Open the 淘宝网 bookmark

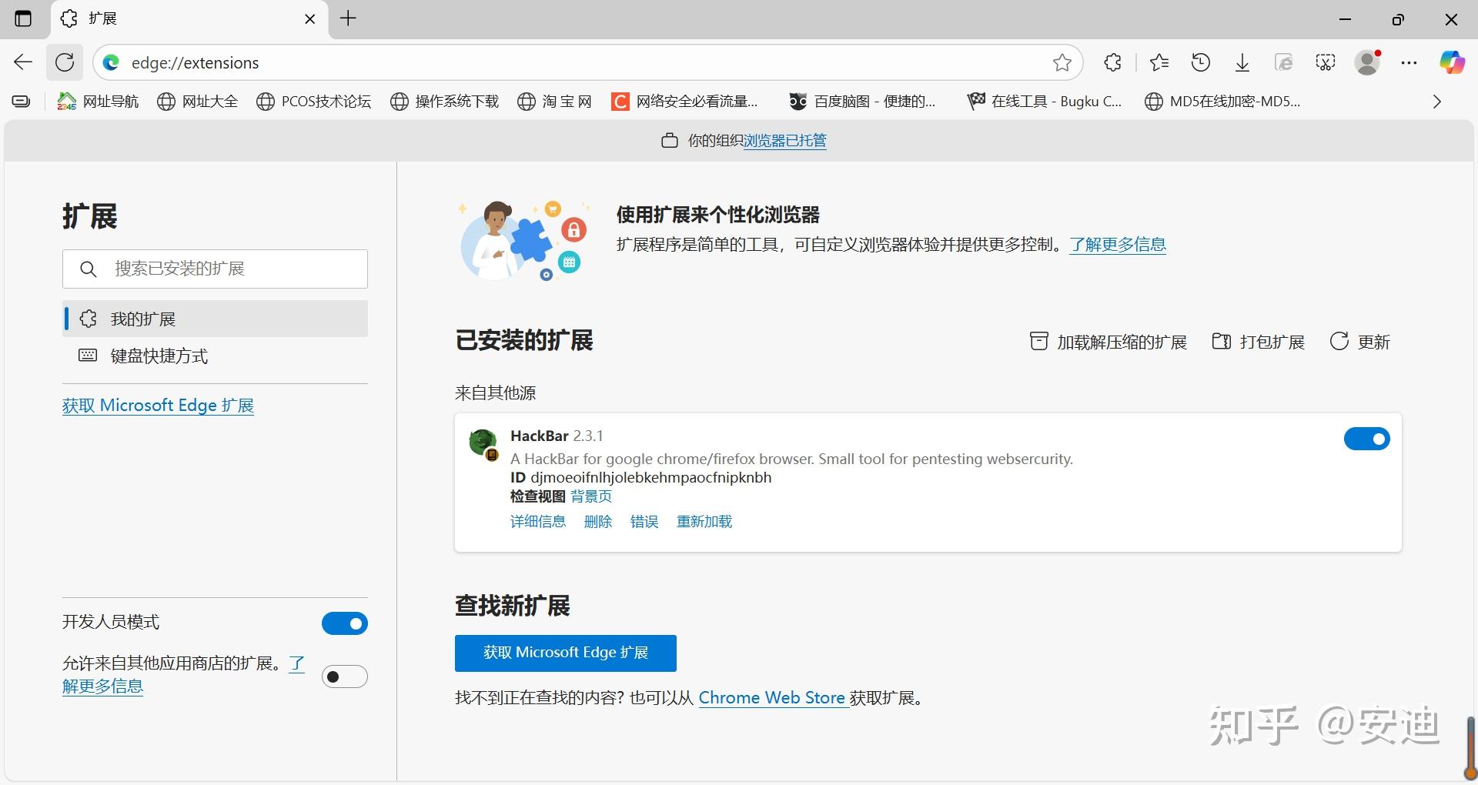(554, 102)
